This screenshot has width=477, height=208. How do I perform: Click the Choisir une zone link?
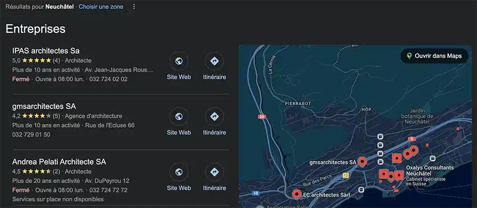pyautogui.click(x=101, y=6)
